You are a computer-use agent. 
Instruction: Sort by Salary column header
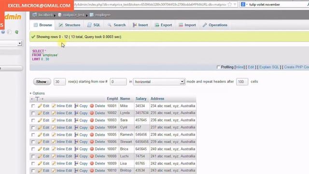pos(141,99)
